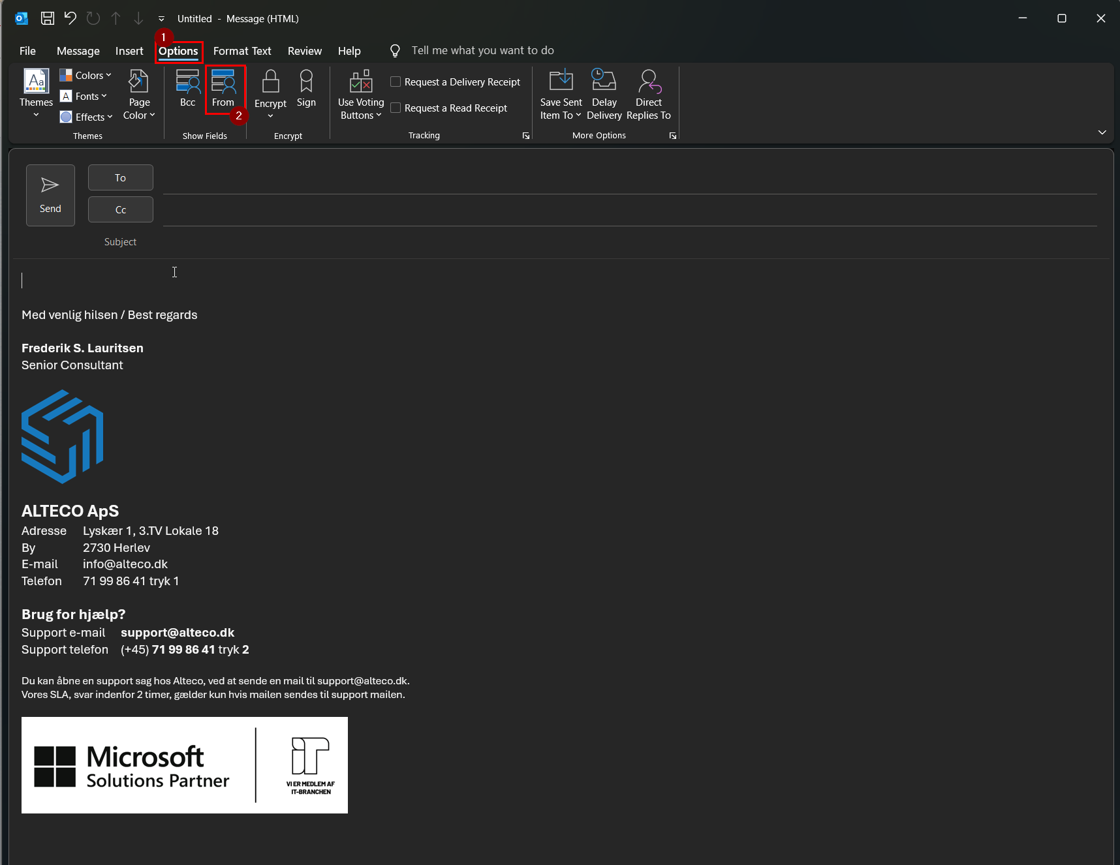Open Tracking dialog launcher
The height and width of the screenshot is (865, 1120).
tap(526, 136)
